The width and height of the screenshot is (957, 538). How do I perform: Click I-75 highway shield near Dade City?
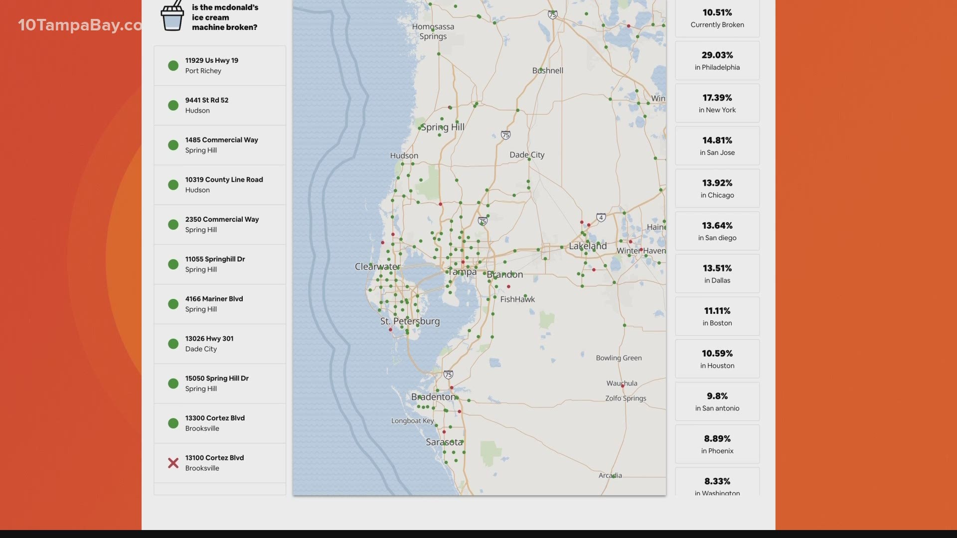(505, 135)
